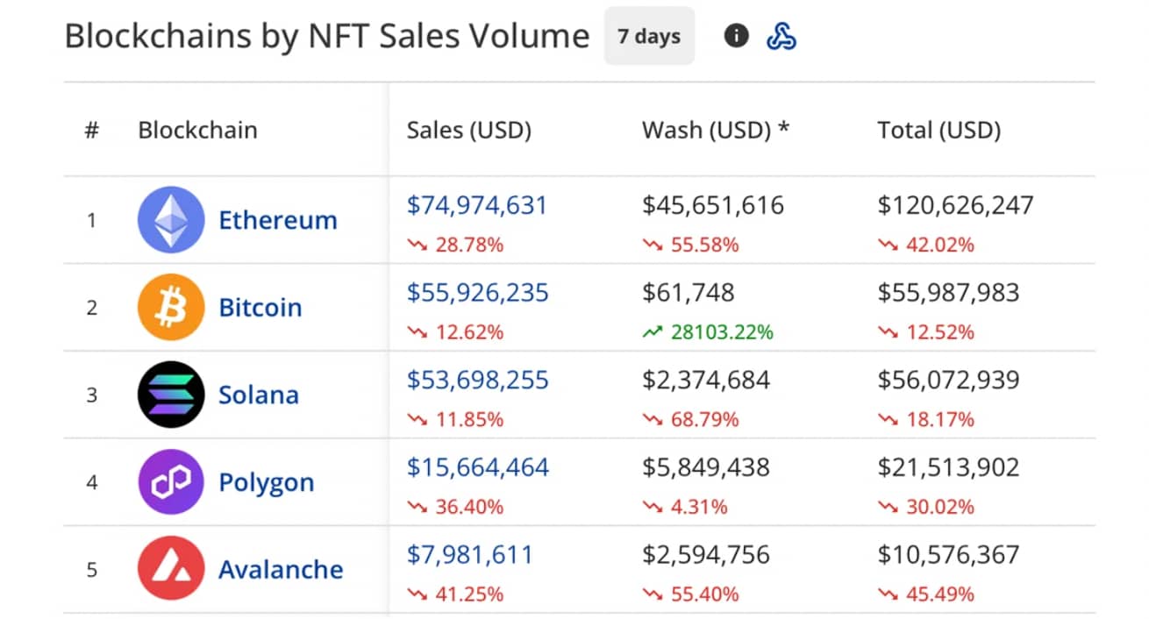The width and height of the screenshot is (1149, 619).
Task: Click the 11.85% sales decrease for Solana
Action: pyautogui.click(x=455, y=420)
